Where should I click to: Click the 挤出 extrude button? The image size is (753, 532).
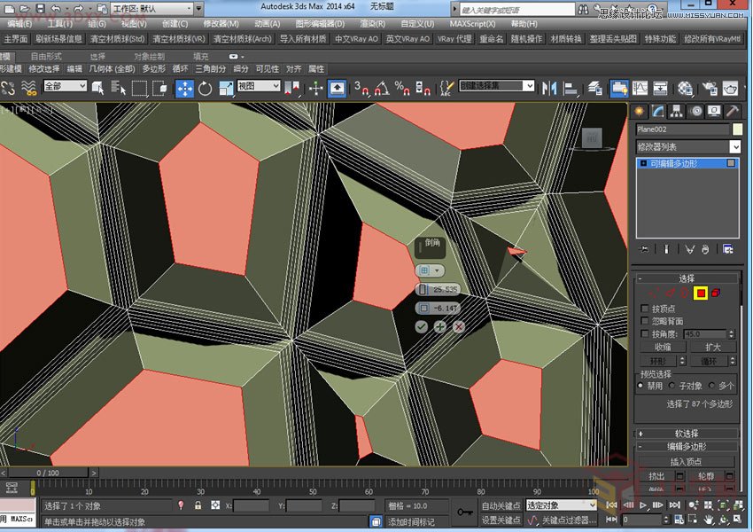(657, 476)
